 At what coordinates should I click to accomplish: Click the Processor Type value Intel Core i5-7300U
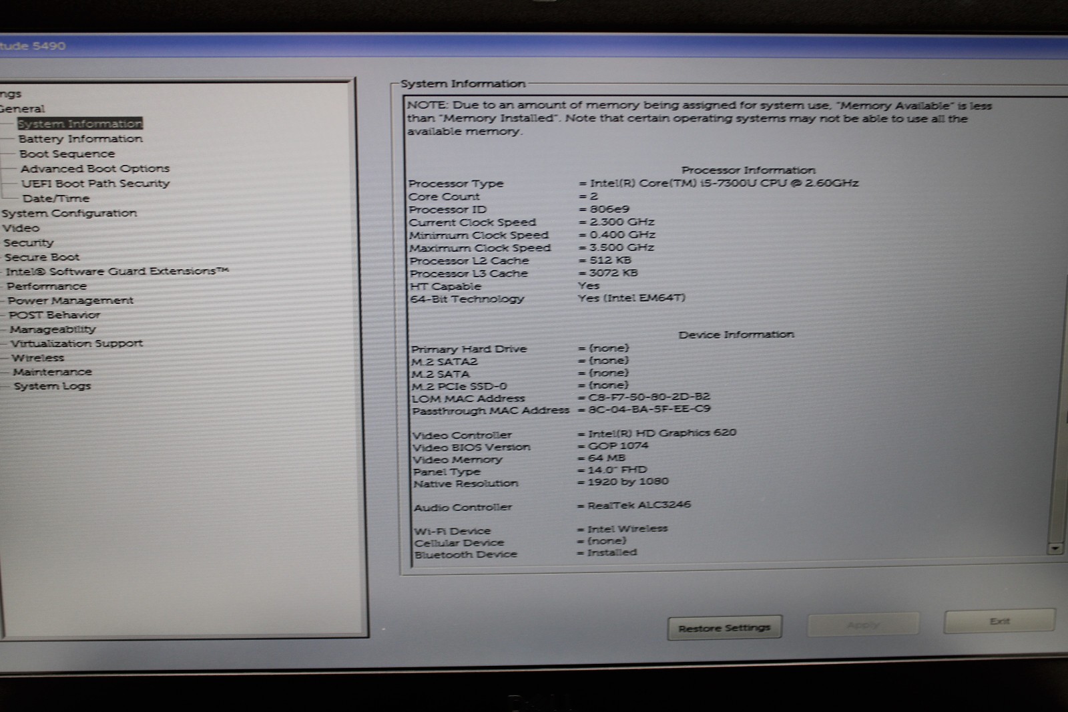click(x=724, y=183)
